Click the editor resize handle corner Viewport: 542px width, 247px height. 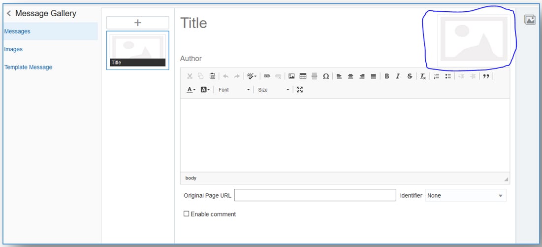506,179
